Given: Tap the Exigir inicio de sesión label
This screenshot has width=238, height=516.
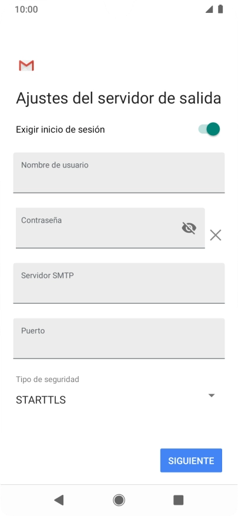Looking at the screenshot, I should (x=61, y=130).
